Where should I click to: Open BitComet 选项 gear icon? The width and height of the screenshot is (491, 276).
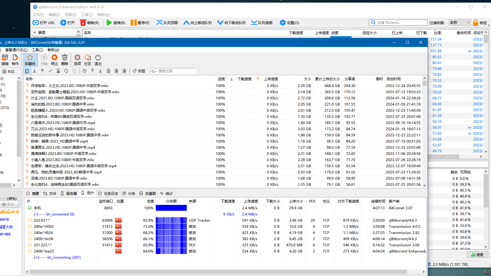77,60
